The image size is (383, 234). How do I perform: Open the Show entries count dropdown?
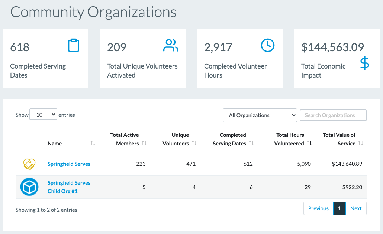(44, 115)
